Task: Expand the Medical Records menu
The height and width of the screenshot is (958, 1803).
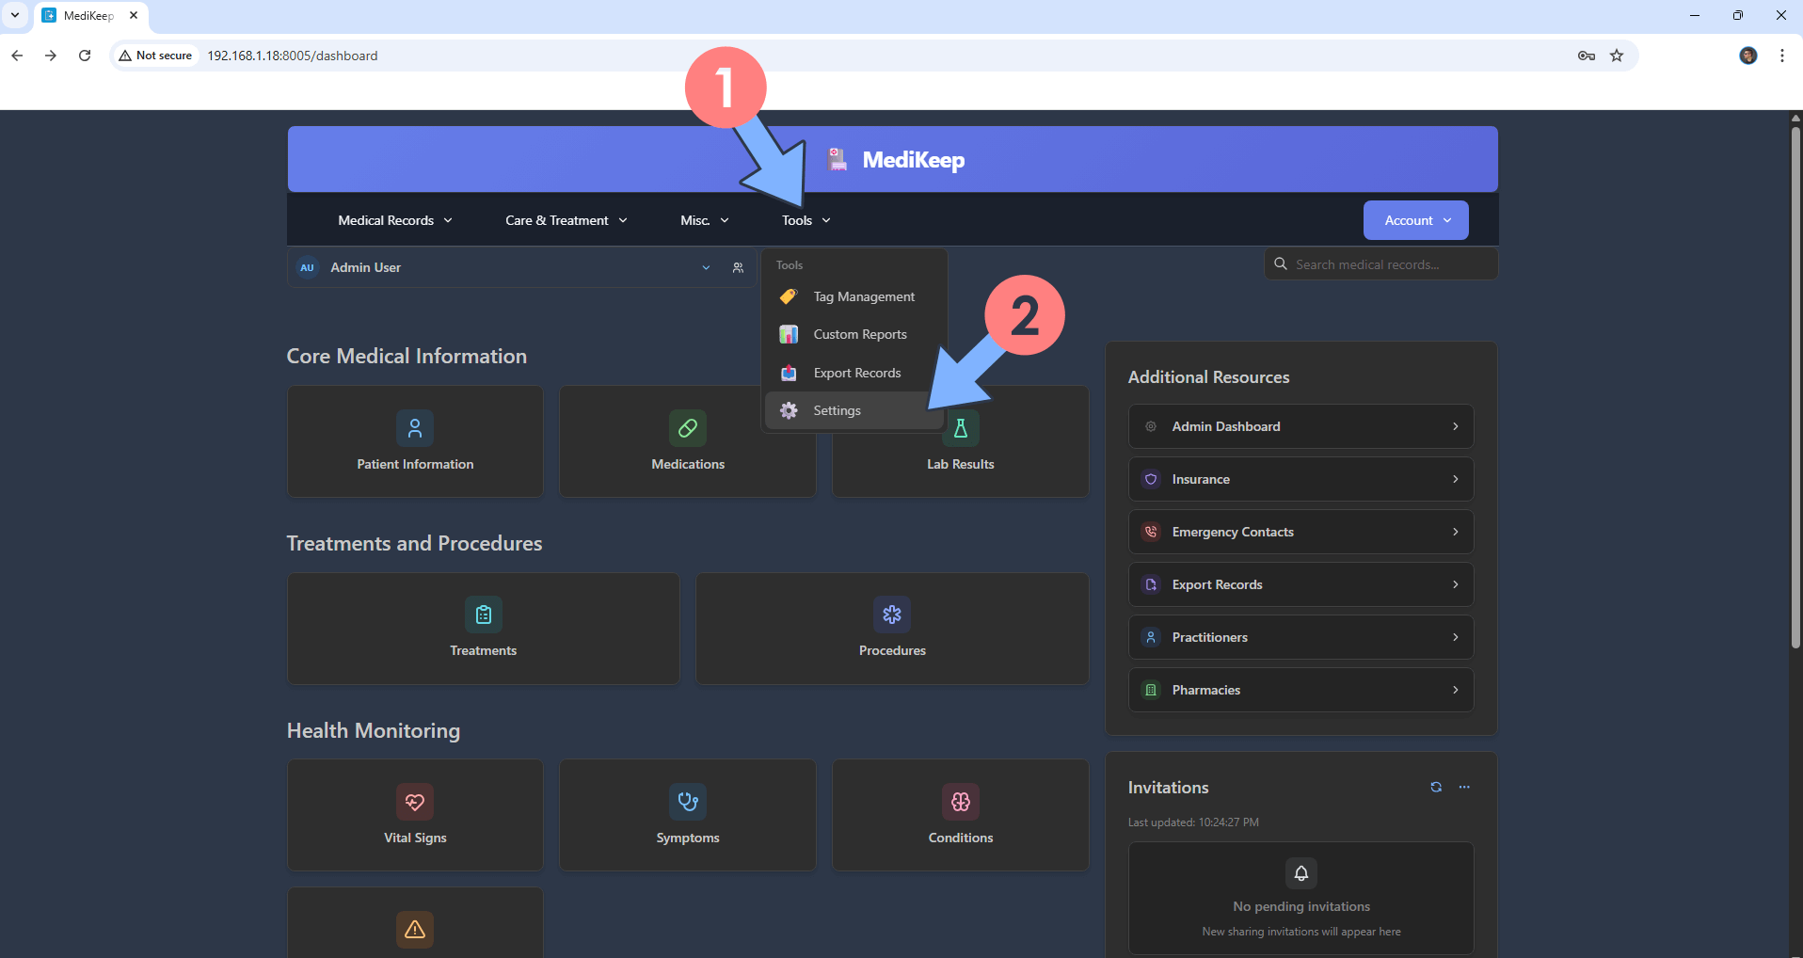Action: (x=395, y=220)
